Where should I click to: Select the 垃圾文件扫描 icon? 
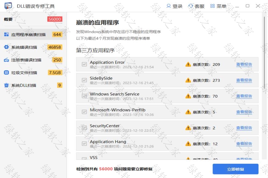[x=6, y=73]
